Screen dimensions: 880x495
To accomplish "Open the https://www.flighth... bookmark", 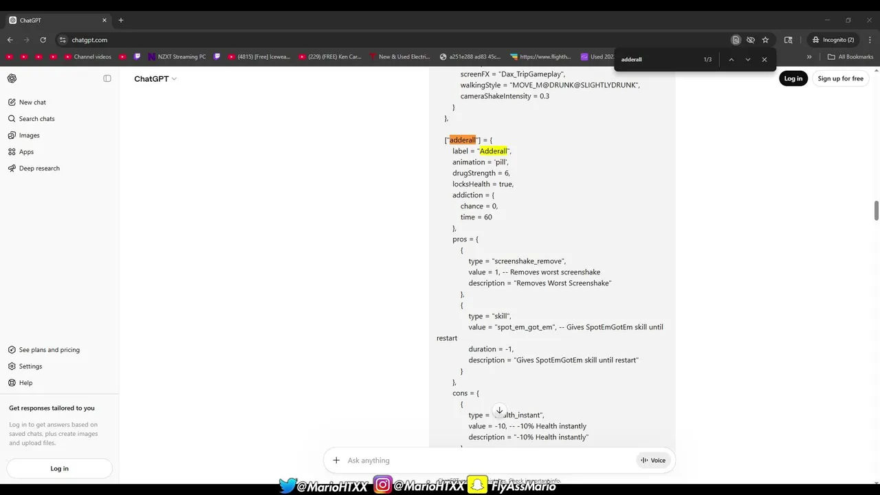I will point(540,57).
